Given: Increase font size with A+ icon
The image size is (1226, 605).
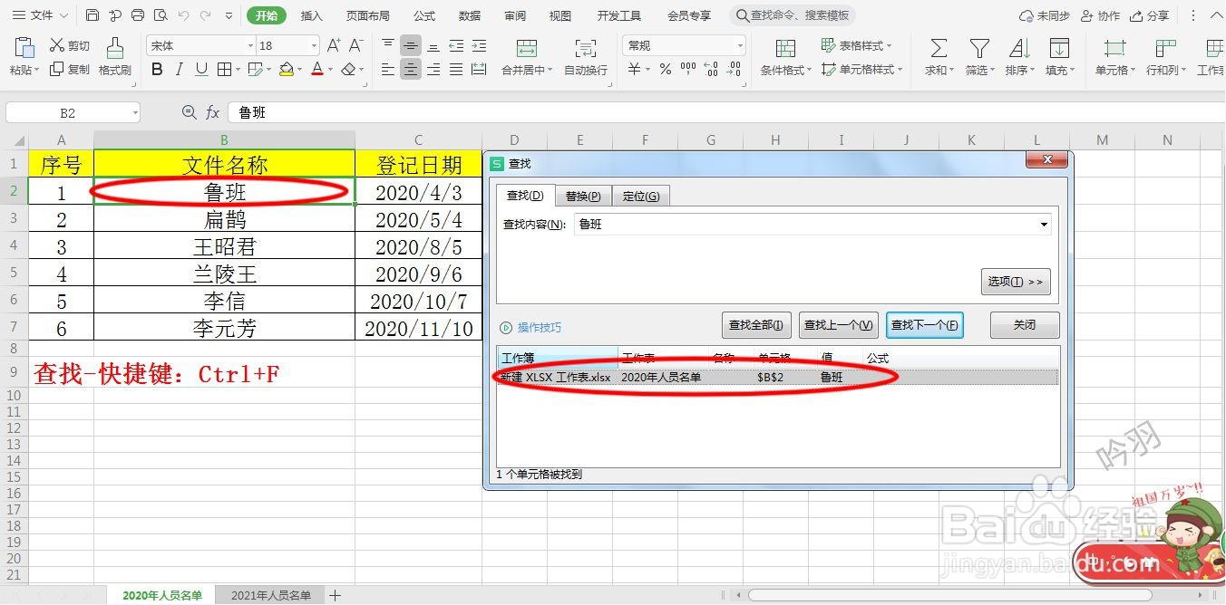Looking at the screenshot, I should (334, 45).
